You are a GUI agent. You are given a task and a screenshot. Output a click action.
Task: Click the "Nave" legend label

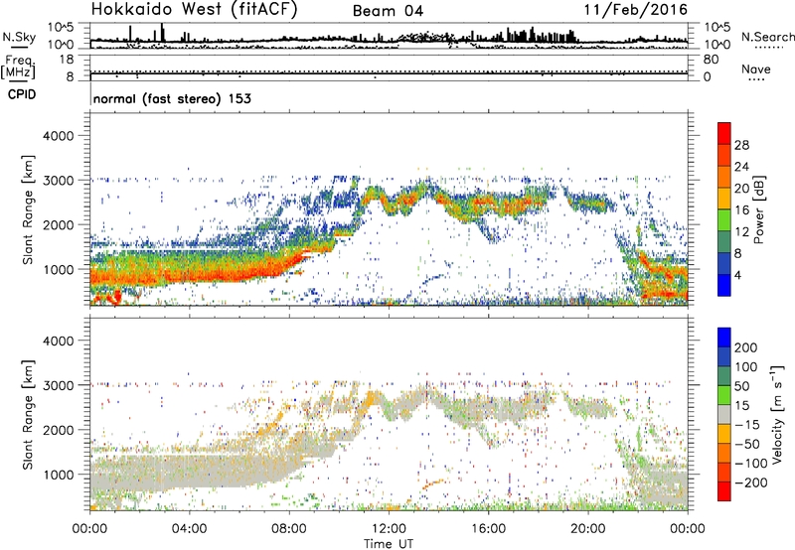click(x=756, y=69)
